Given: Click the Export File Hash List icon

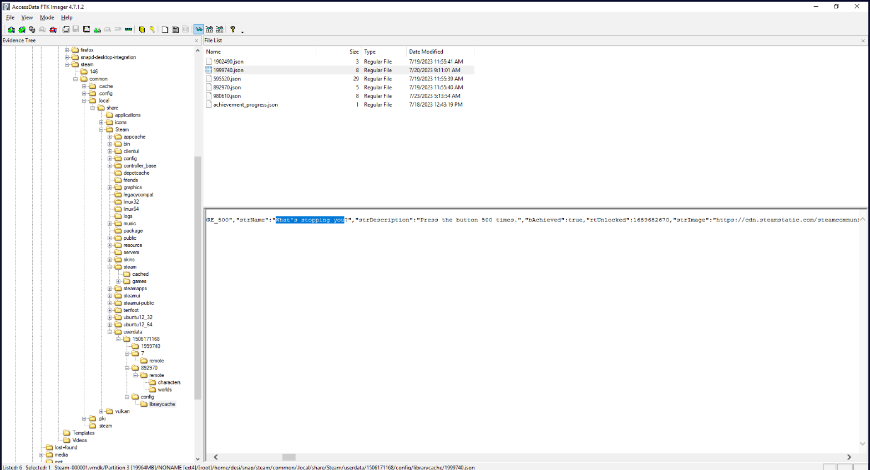Looking at the screenshot, I should pyautogui.click(x=175, y=29).
